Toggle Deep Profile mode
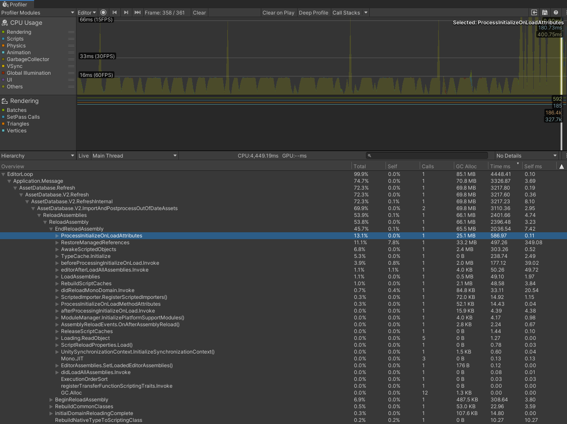 click(313, 12)
